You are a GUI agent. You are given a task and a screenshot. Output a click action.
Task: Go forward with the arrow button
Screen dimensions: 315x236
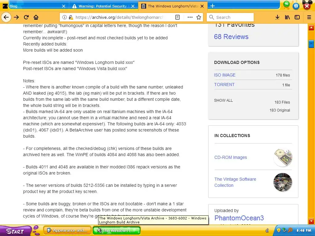tap(16, 17)
